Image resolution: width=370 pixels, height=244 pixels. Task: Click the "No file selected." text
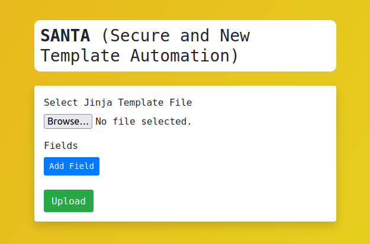click(x=144, y=122)
